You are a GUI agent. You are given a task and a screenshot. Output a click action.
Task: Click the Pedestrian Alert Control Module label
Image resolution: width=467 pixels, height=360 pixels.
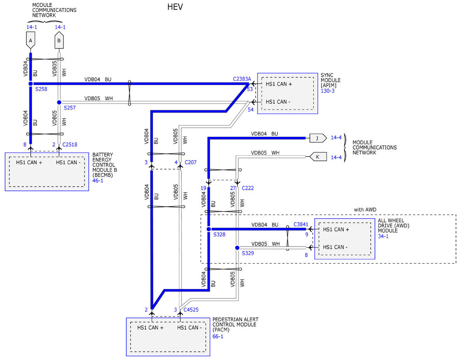[235, 325]
